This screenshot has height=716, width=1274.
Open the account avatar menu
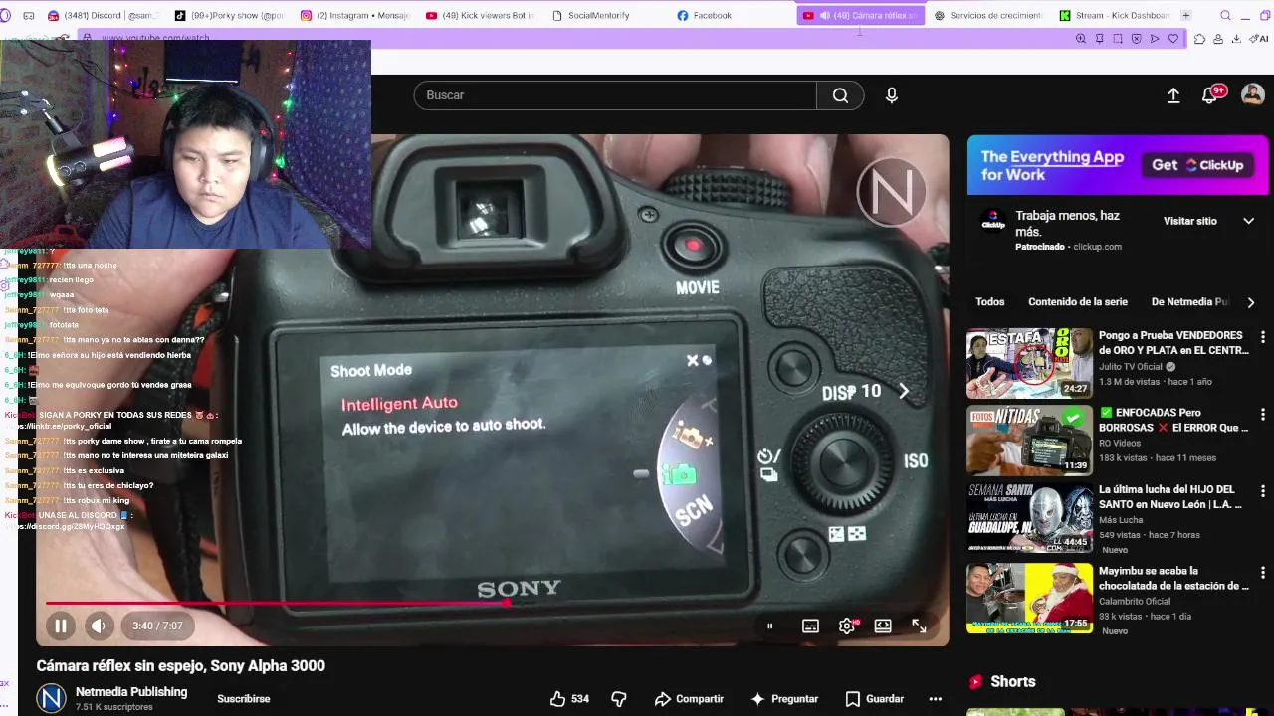point(1253,95)
